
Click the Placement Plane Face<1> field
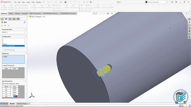pos(13,32)
